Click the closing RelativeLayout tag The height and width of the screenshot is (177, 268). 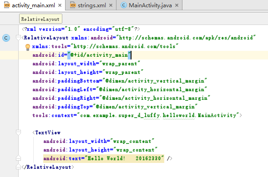pos(48,167)
